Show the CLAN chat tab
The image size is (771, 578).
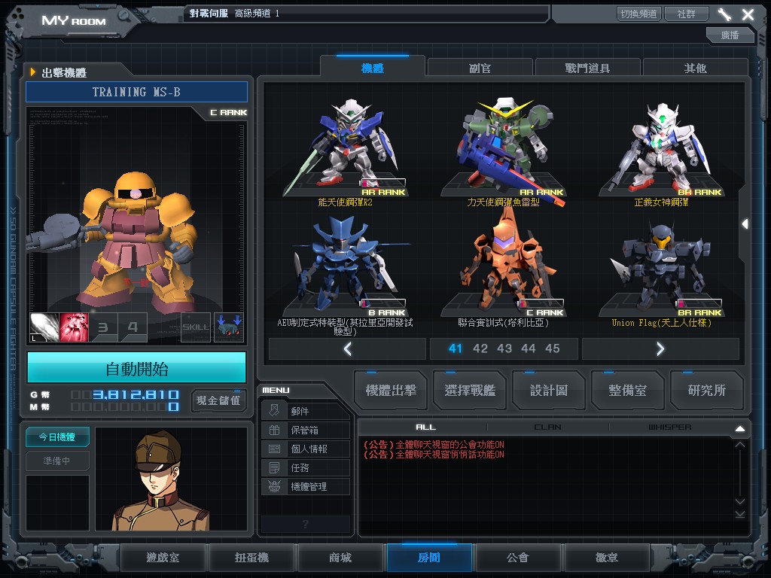548,427
